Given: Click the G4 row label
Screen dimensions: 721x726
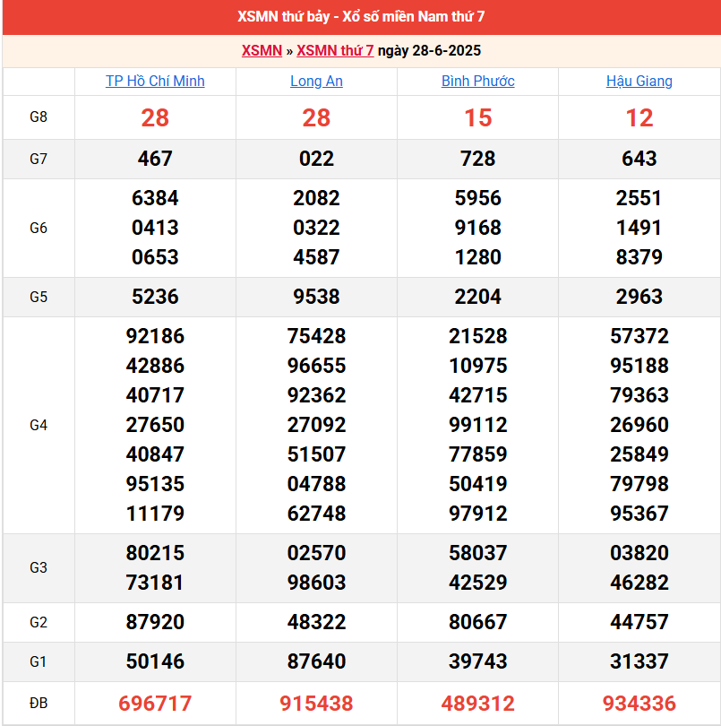Looking at the screenshot, I should (x=39, y=425).
